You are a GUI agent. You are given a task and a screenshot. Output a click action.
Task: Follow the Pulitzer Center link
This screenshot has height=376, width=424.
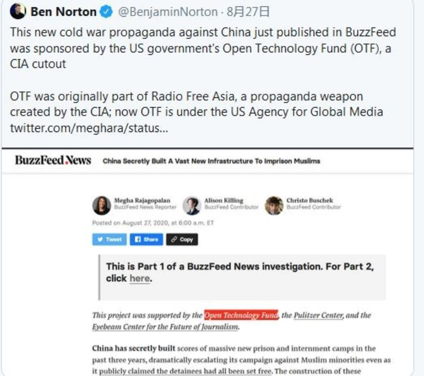coord(319,315)
